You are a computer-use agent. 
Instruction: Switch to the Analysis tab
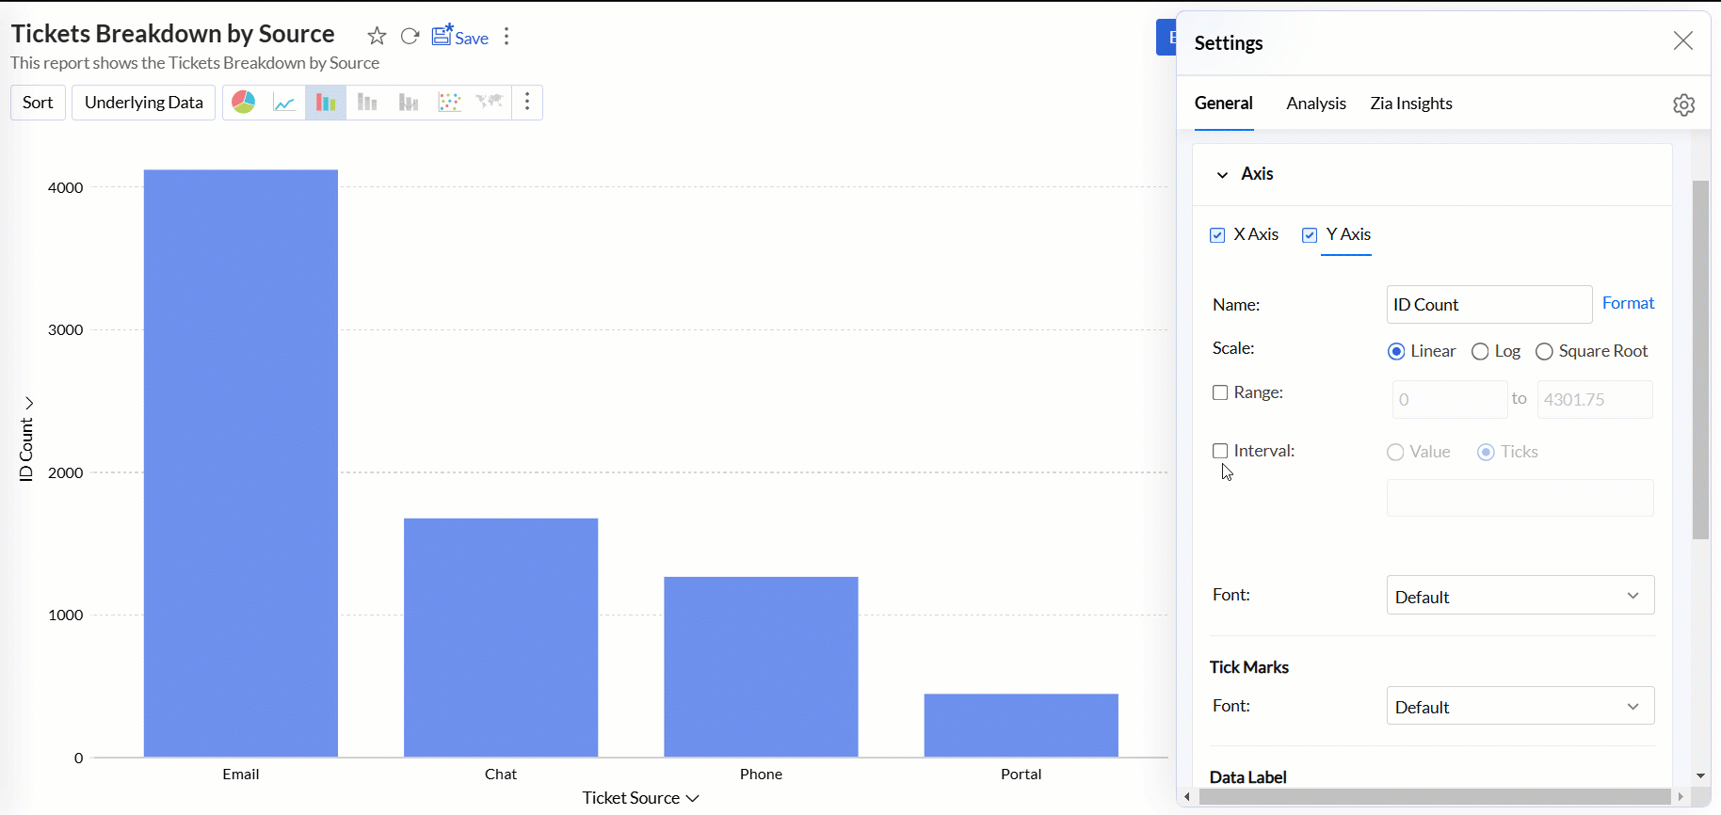click(1315, 104)
